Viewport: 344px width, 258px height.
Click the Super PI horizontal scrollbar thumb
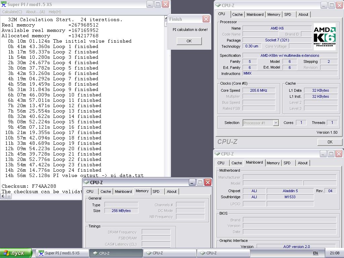tap(9, 196)
